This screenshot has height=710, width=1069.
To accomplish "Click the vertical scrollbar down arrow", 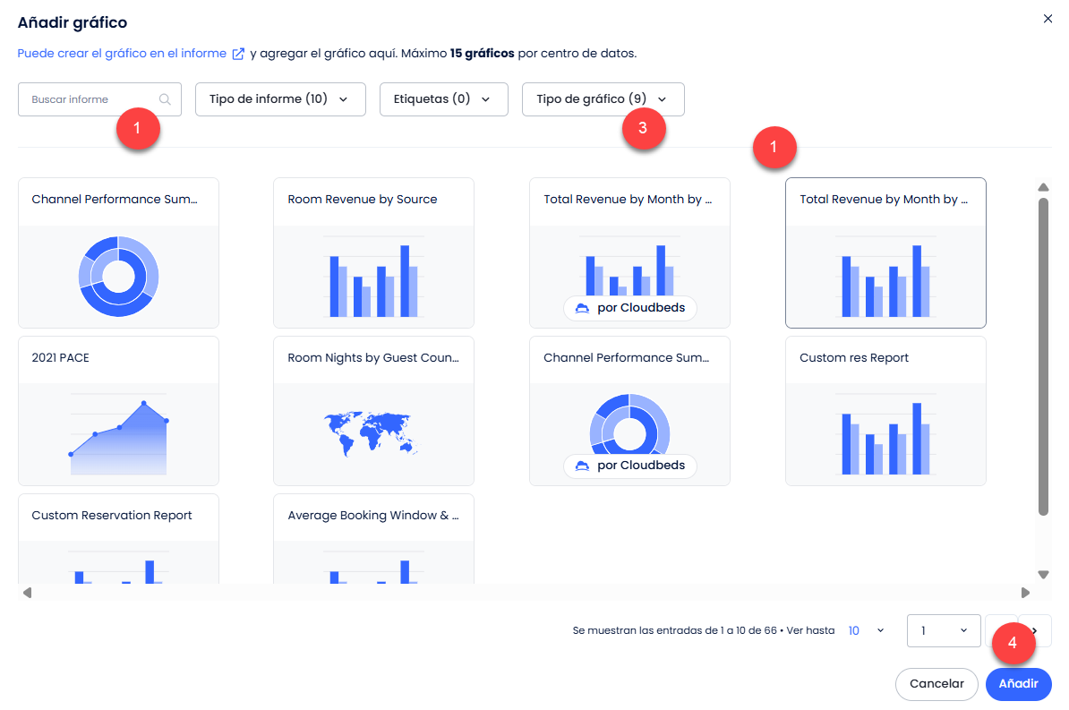I will coord(1043,575).
